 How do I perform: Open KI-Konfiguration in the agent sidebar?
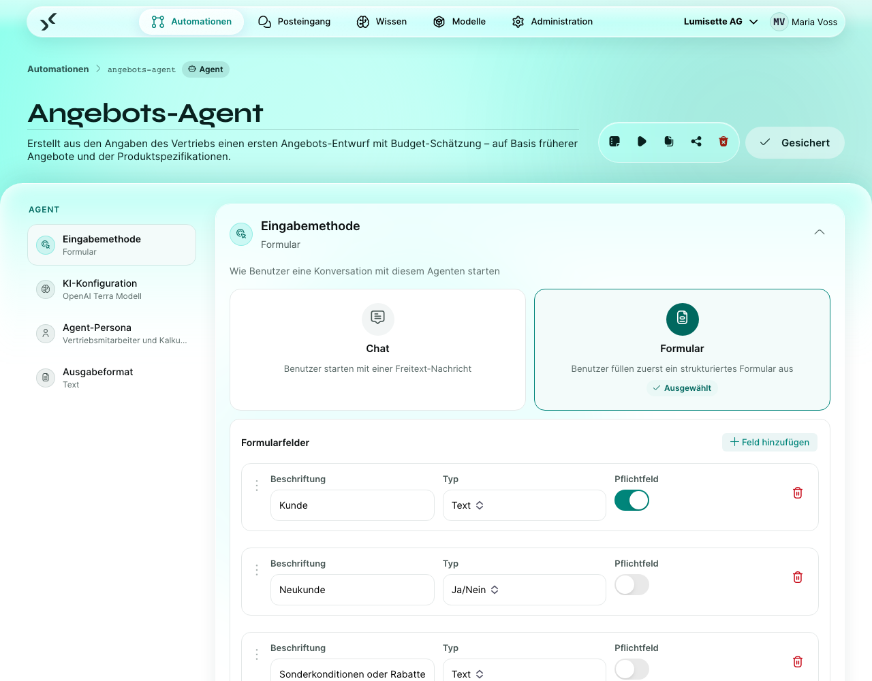click(x=112, y=289)
